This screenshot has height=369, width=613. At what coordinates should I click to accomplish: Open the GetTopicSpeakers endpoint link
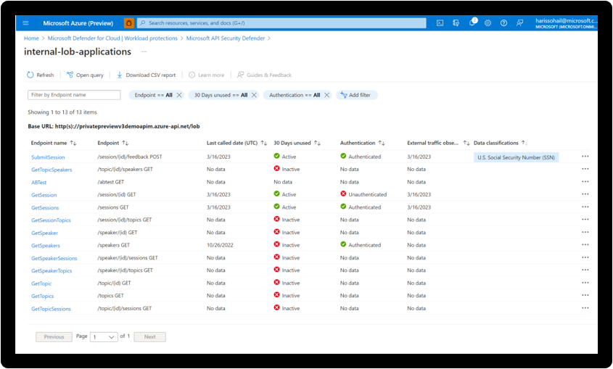pos(52,170)
